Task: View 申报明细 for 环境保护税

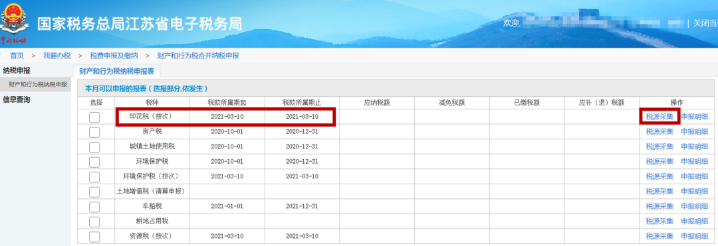Action: [x=694, y=162]
